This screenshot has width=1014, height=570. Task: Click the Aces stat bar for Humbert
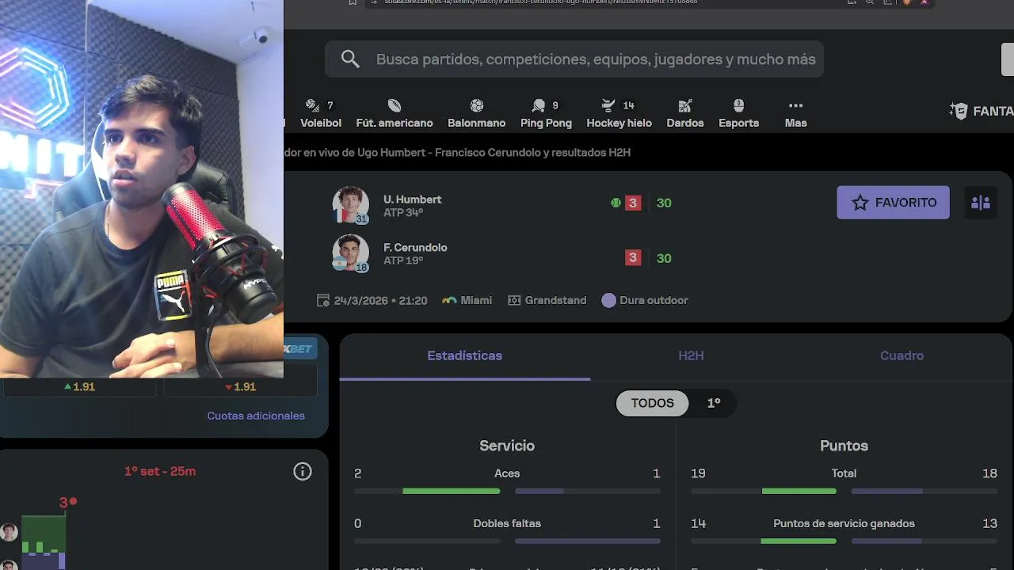pos(427,491)
